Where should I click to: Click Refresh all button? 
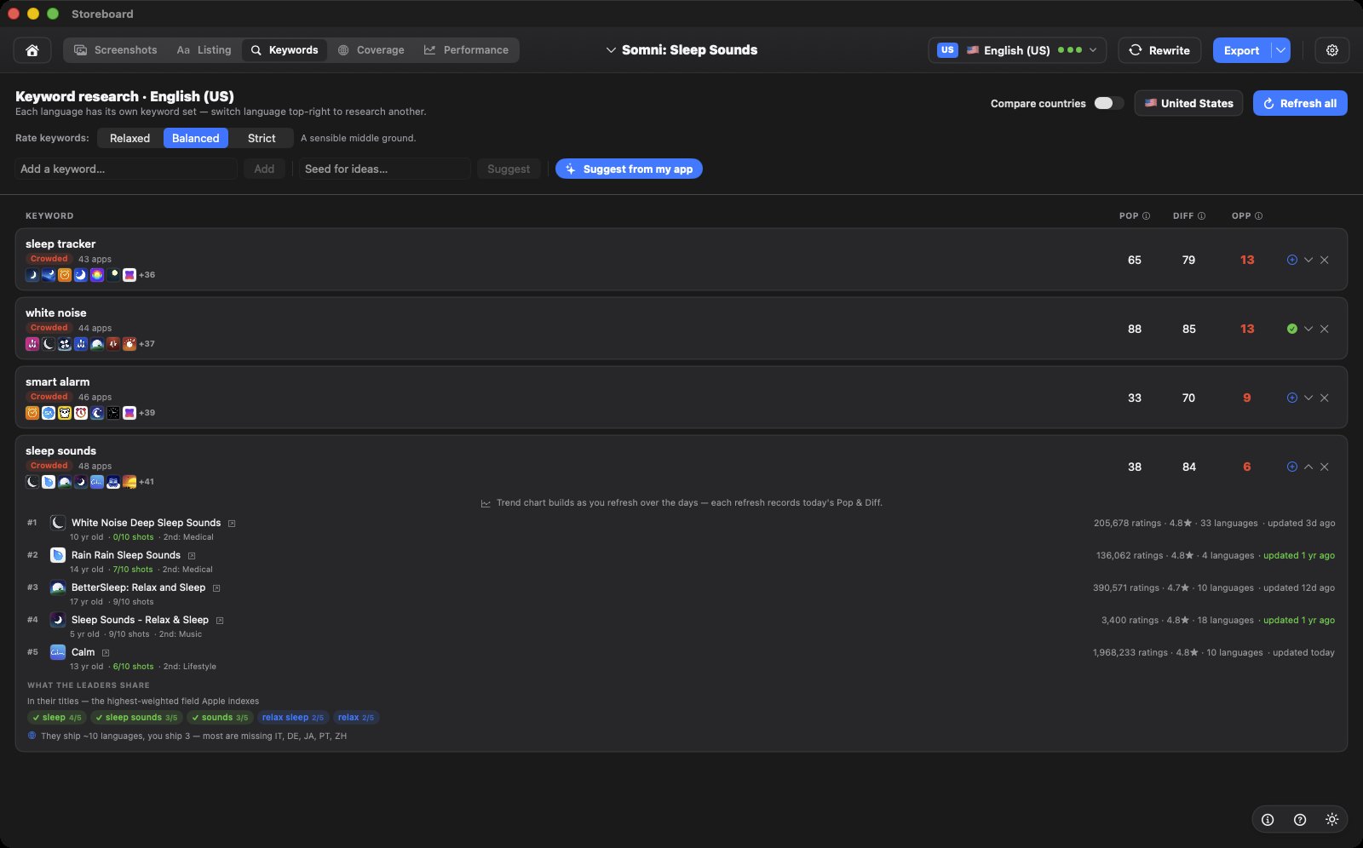point(1300,103)
